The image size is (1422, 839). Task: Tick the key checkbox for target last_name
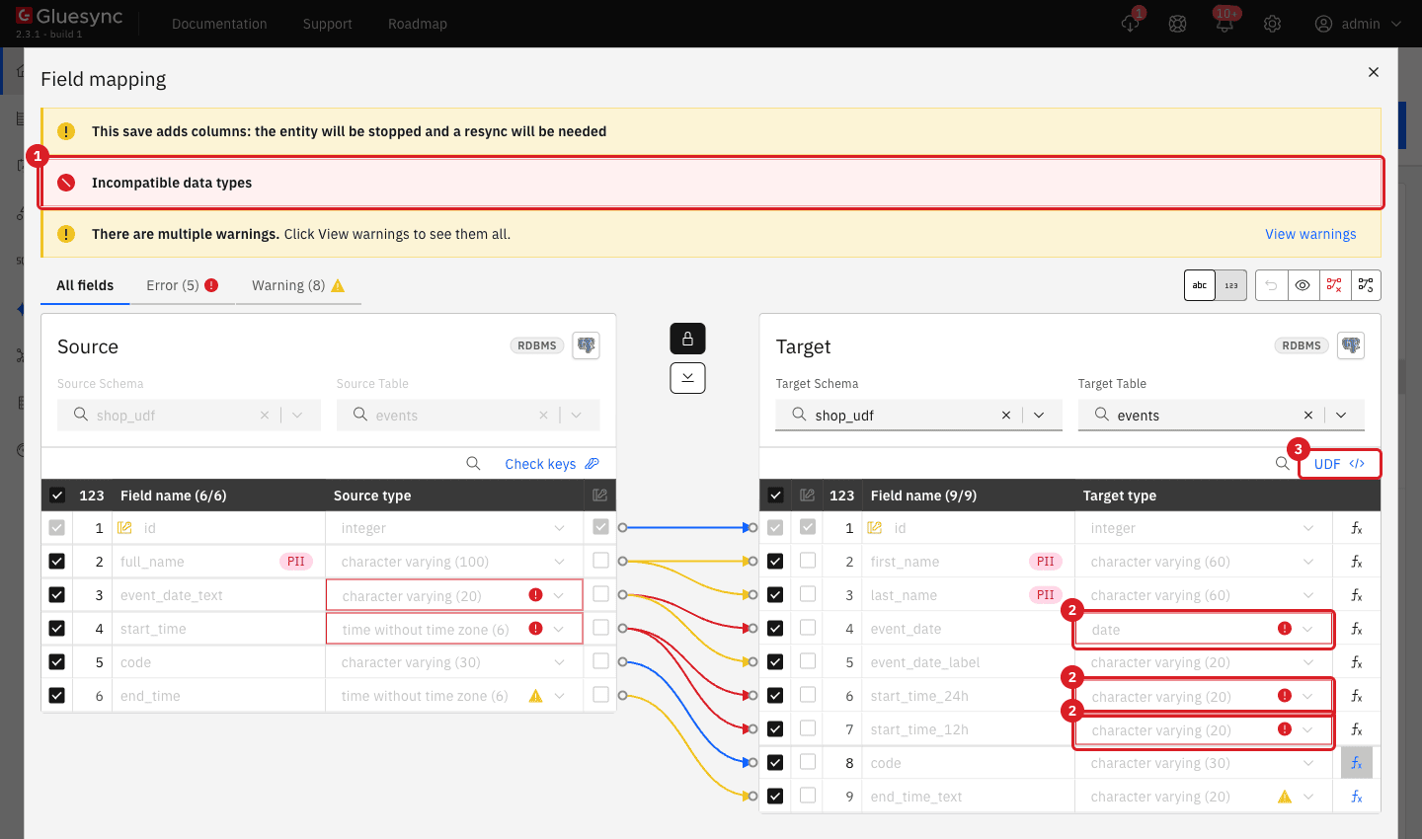[808, 594]
